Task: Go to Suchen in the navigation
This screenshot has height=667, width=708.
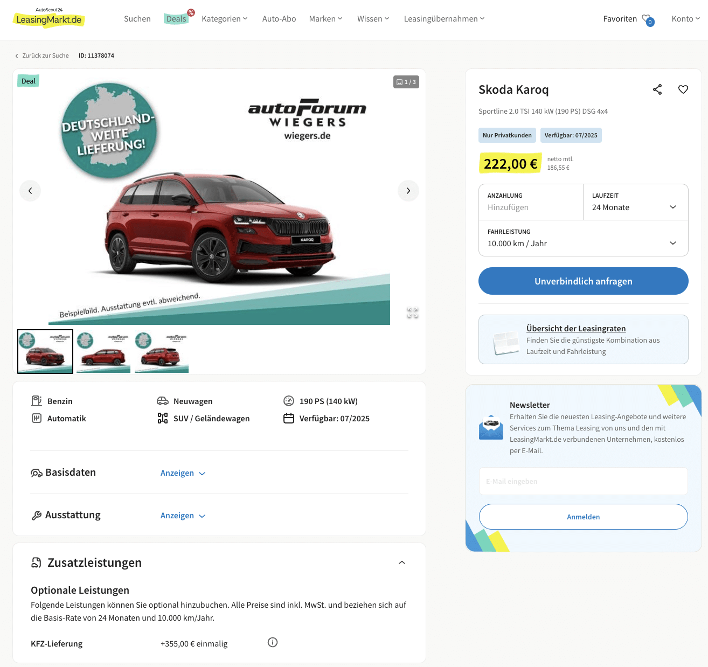Action: point(137,19)
